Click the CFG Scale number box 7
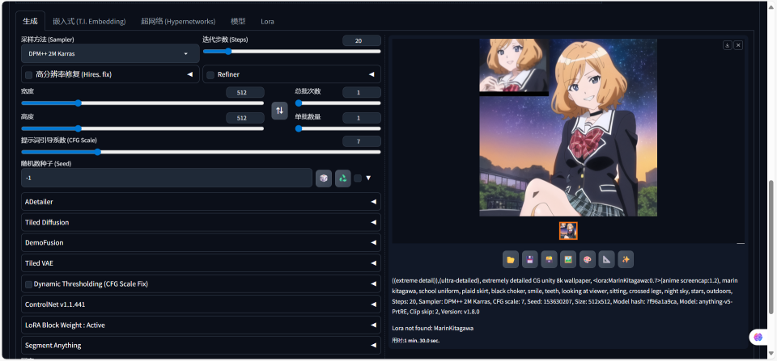The width and height of the screenshot is (777, 361). pos(362,141)
